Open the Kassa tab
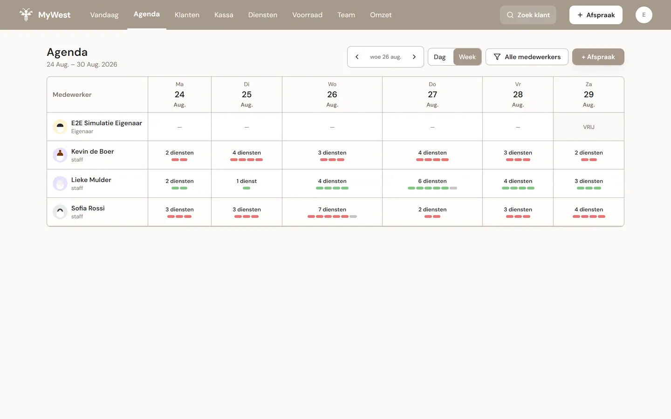The width and height of the screenshot is (671, 419). 224,15
